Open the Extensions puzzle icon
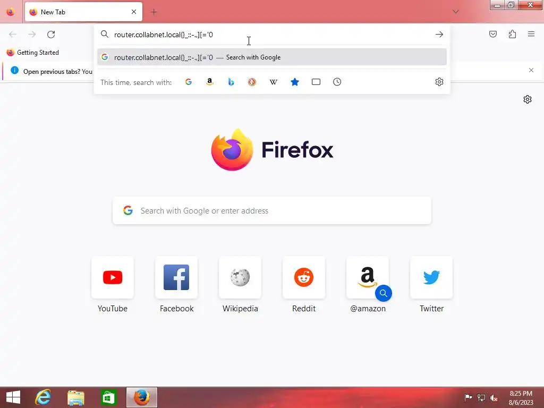Screen dimensions: 544x408 coord(512,34)
